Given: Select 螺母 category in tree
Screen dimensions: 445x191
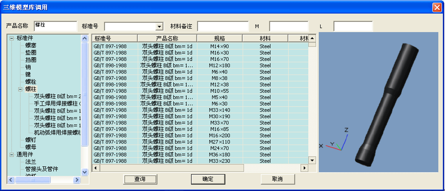Looking at the screenshot, I should [31, 147].
